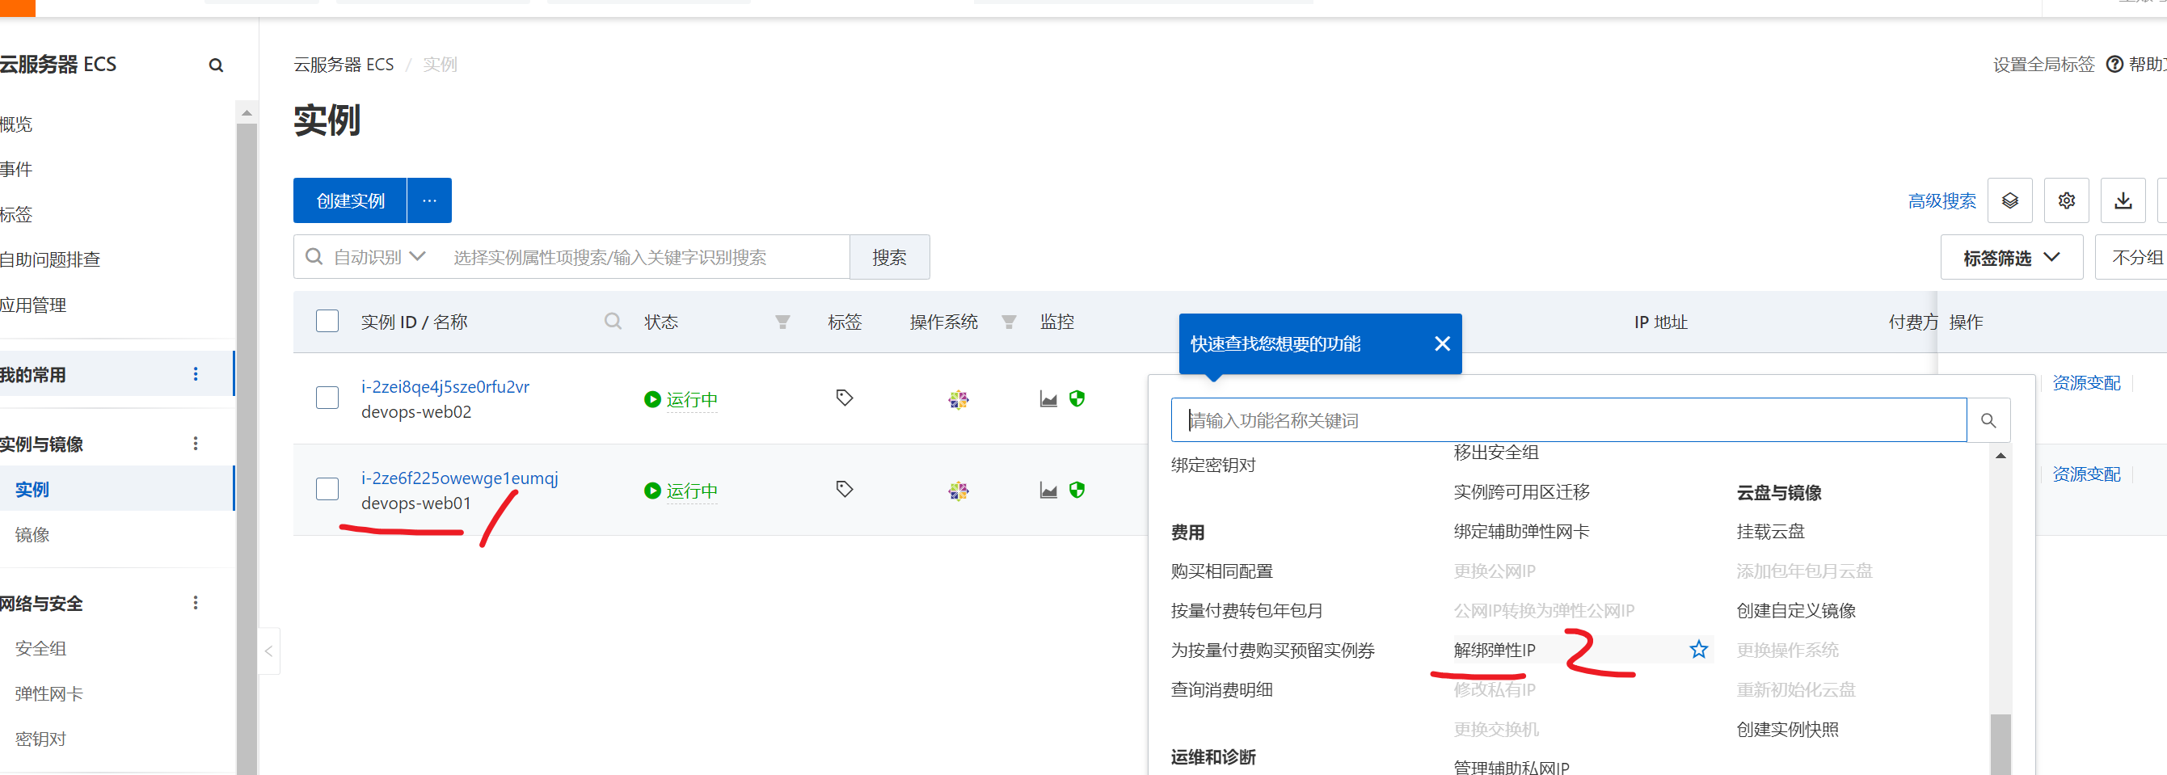Click the download export icon

(x=2123, y=200)
